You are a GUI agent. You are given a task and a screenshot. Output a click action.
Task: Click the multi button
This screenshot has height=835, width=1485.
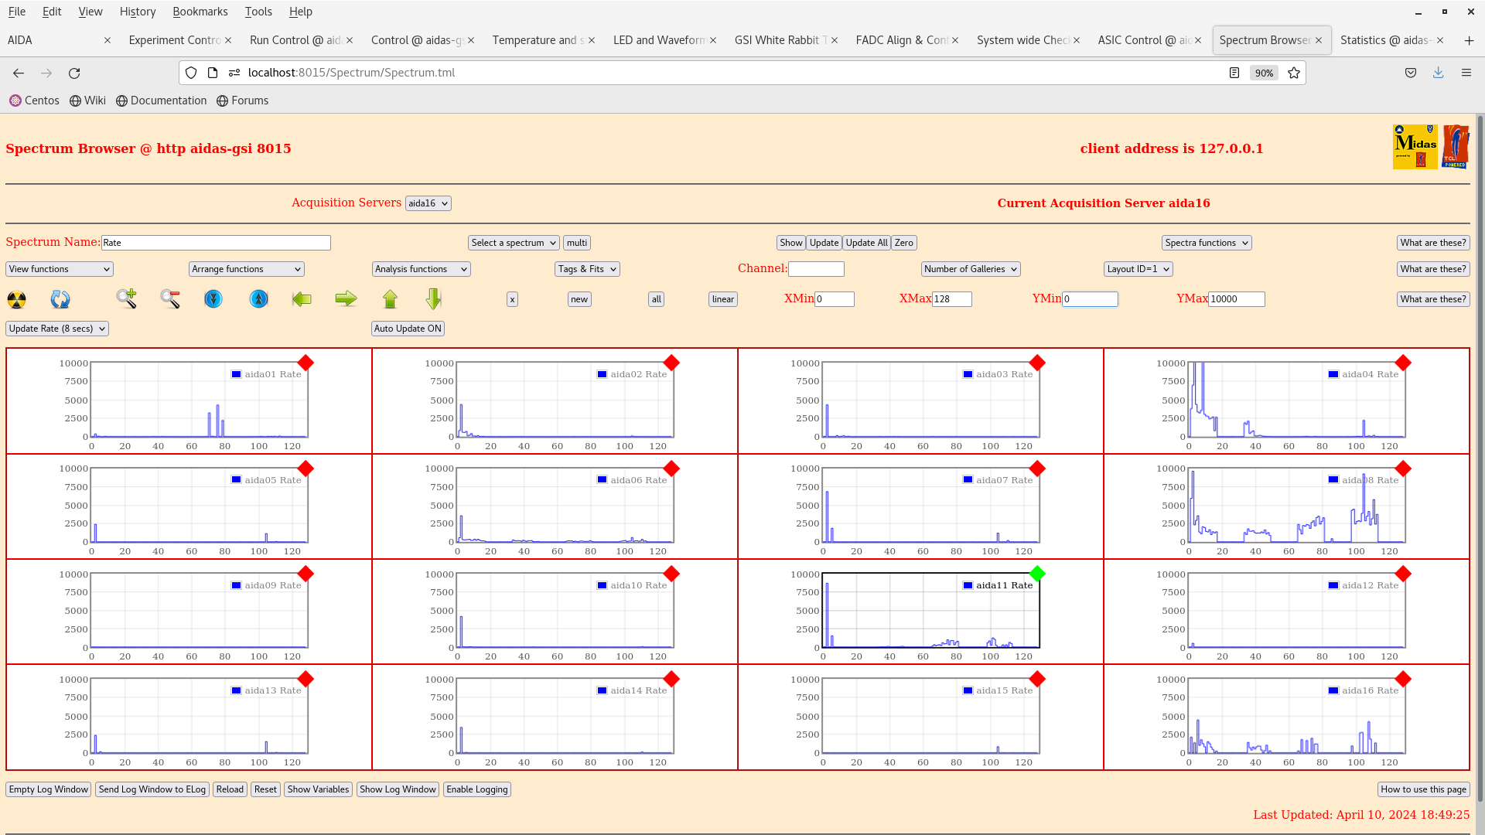coord(577,243)
